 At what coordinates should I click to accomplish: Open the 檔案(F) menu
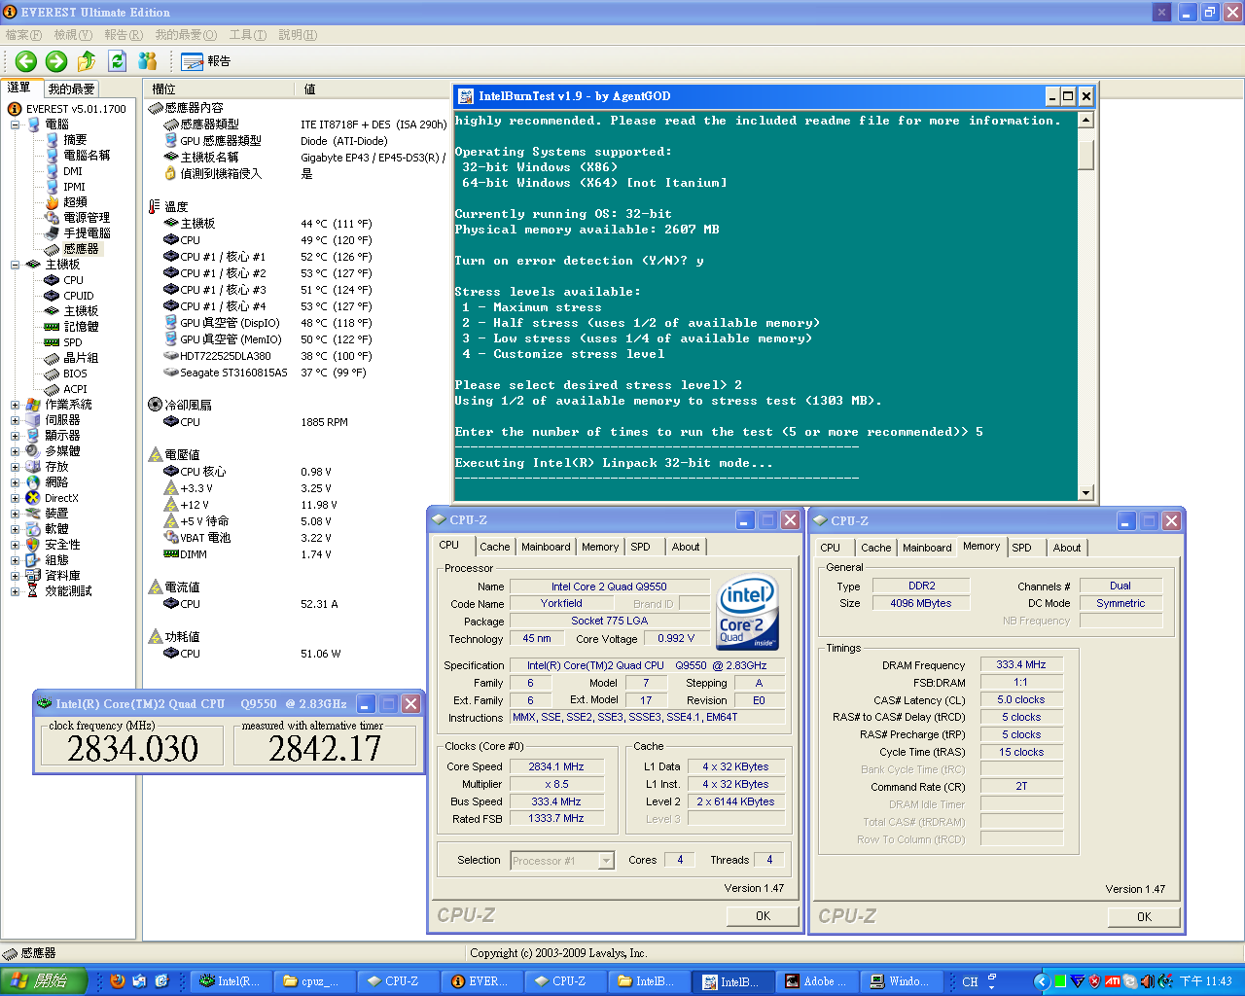pos(23,35)
